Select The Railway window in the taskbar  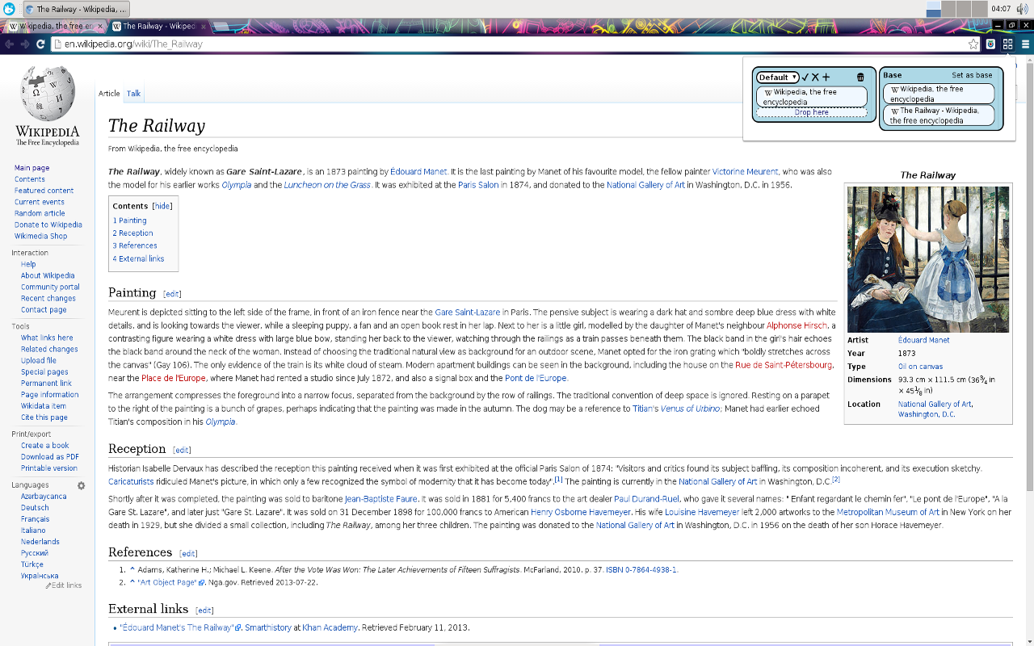(78, 9)
